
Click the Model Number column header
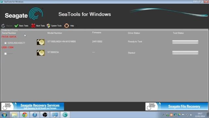coord(55,33)
